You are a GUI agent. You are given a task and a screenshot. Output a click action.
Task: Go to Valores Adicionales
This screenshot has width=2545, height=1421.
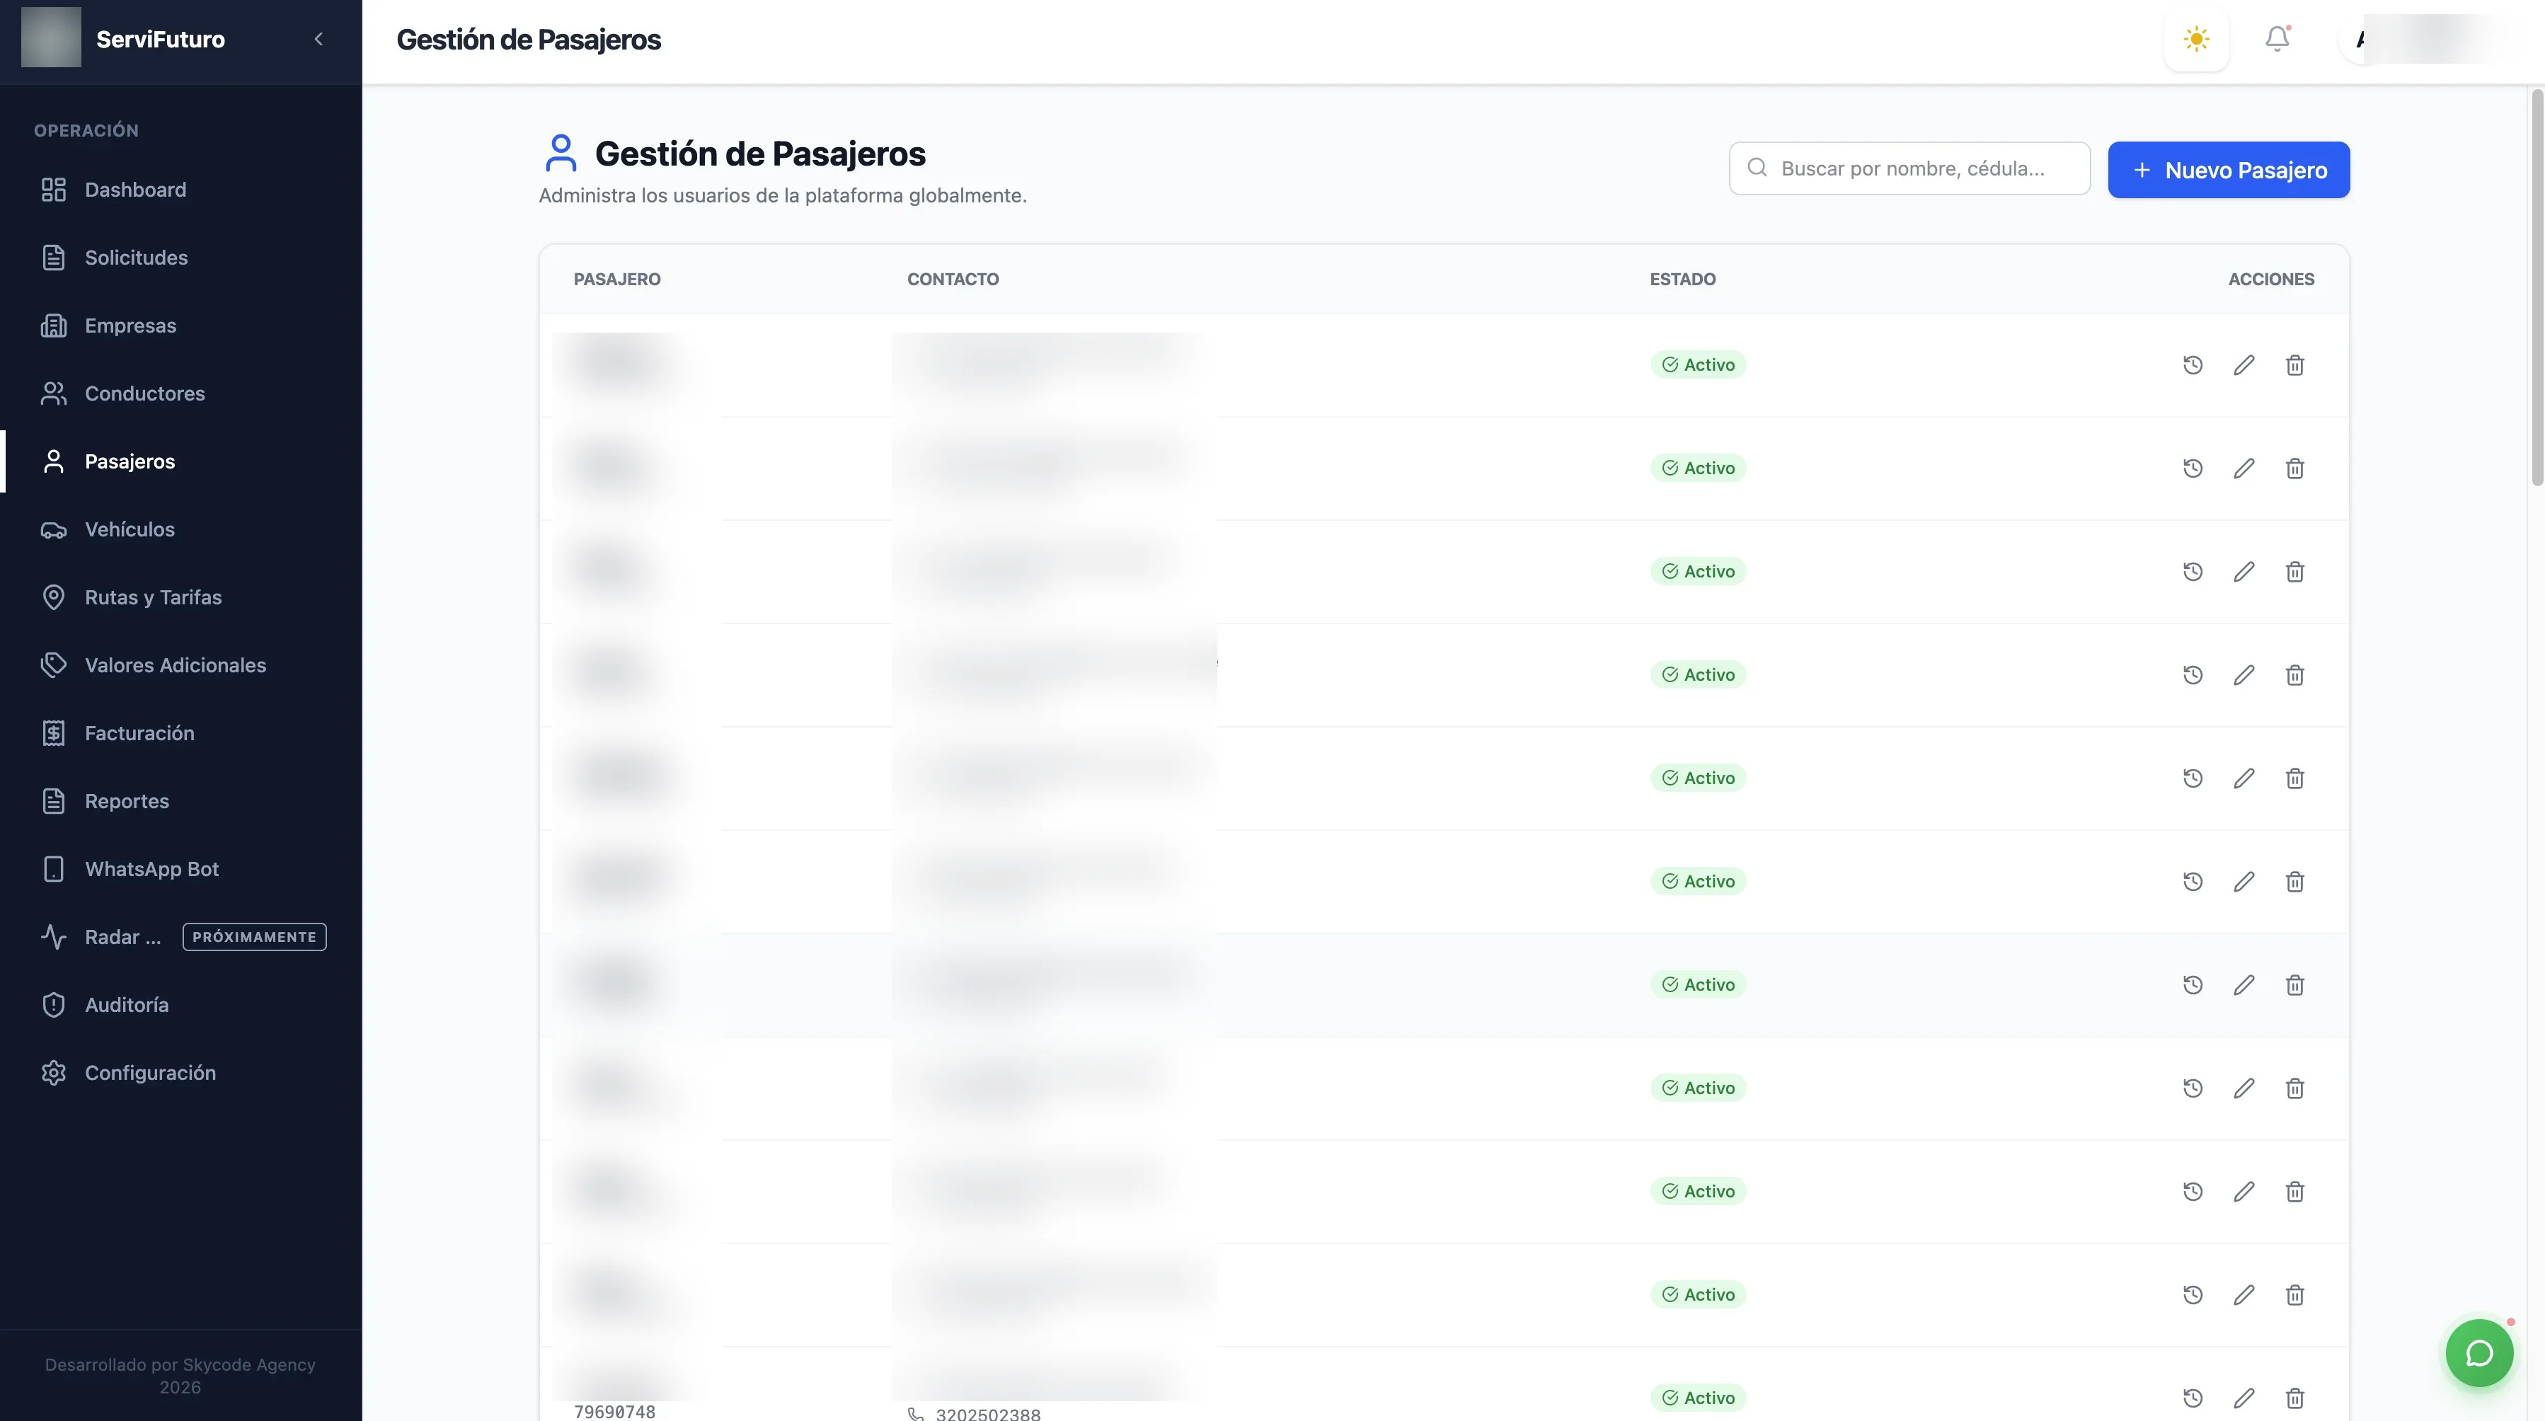(182, 665)
